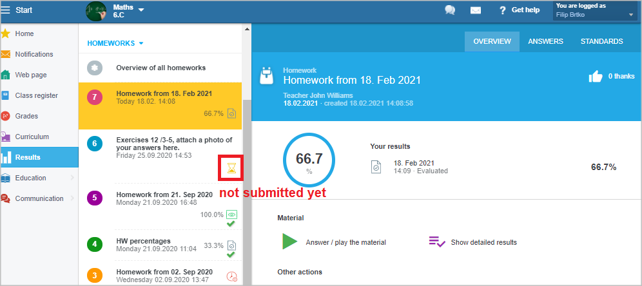
Task: Click the 66.7% circular progress indicator
Action: tap(309, 160)
